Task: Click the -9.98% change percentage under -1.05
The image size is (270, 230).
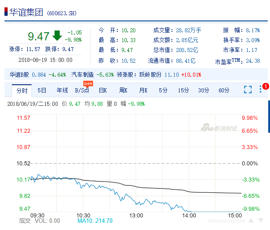Action: (73, 40)
